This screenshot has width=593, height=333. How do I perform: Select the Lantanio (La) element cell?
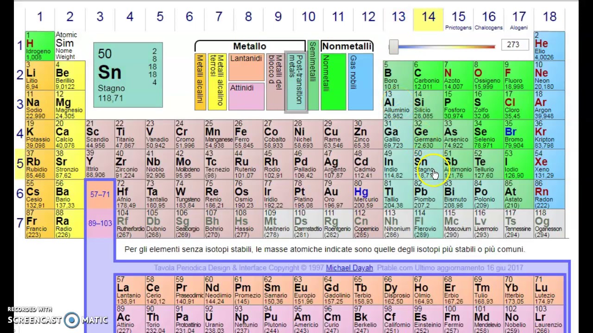tap(129, 290)
